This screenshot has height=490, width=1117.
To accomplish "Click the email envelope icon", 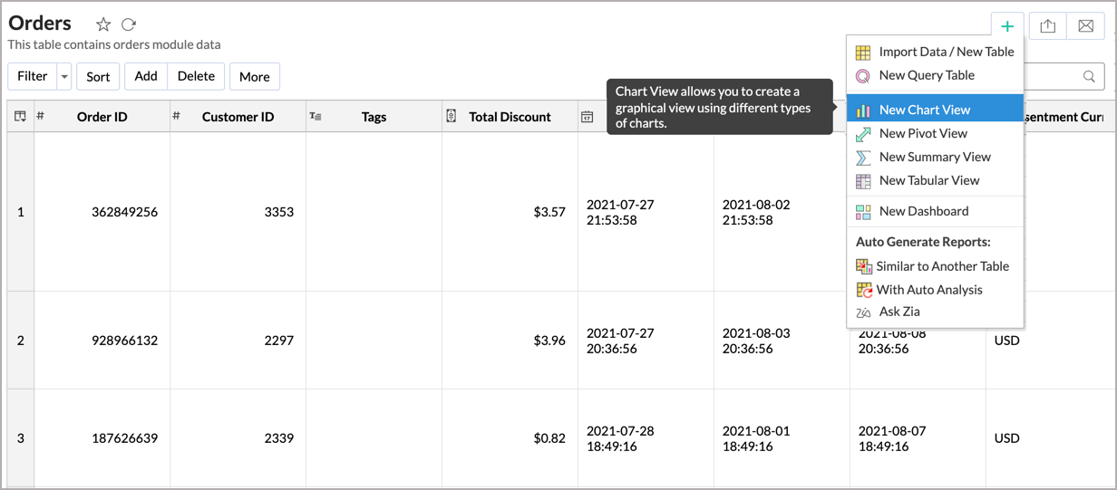I will (x=1085, y=26).
